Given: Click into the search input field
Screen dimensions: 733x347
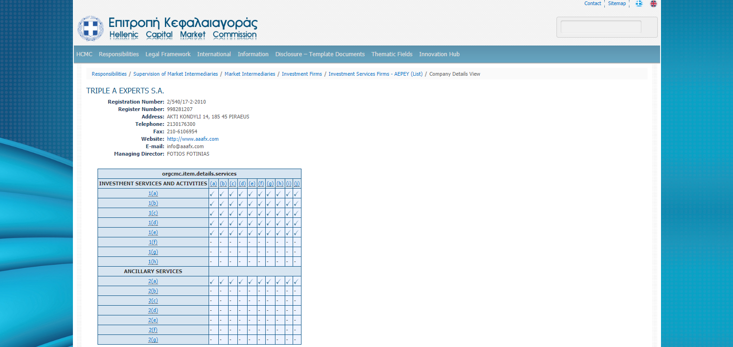Looking at the screenshot, I should point(601,27).
